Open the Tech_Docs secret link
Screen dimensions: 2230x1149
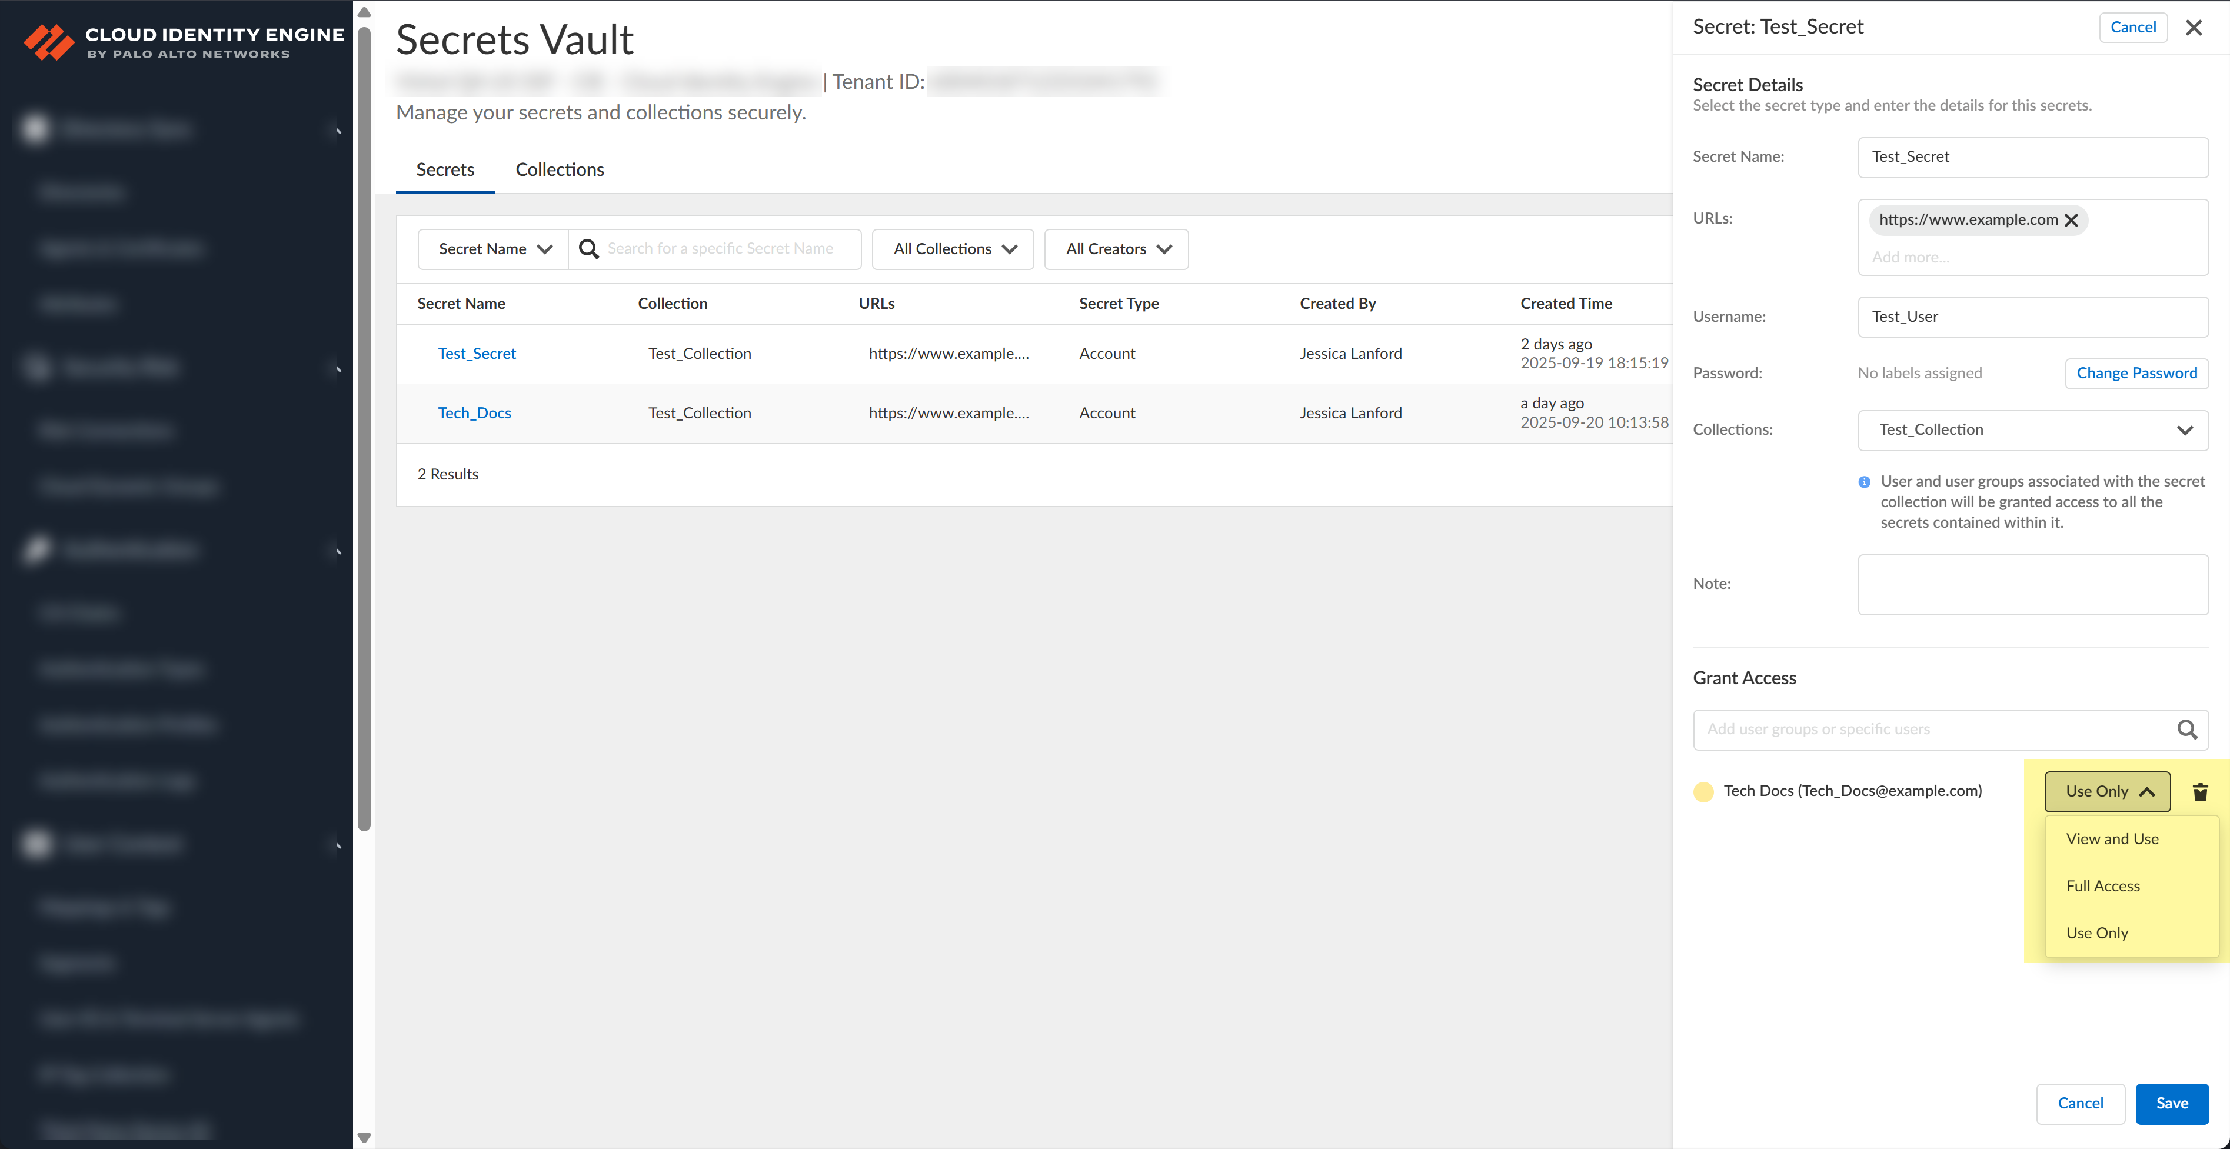coord(474,413)
